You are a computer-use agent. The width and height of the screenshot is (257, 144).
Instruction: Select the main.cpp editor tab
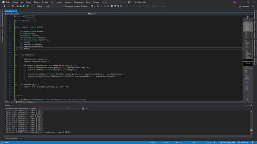coord(8,11)
